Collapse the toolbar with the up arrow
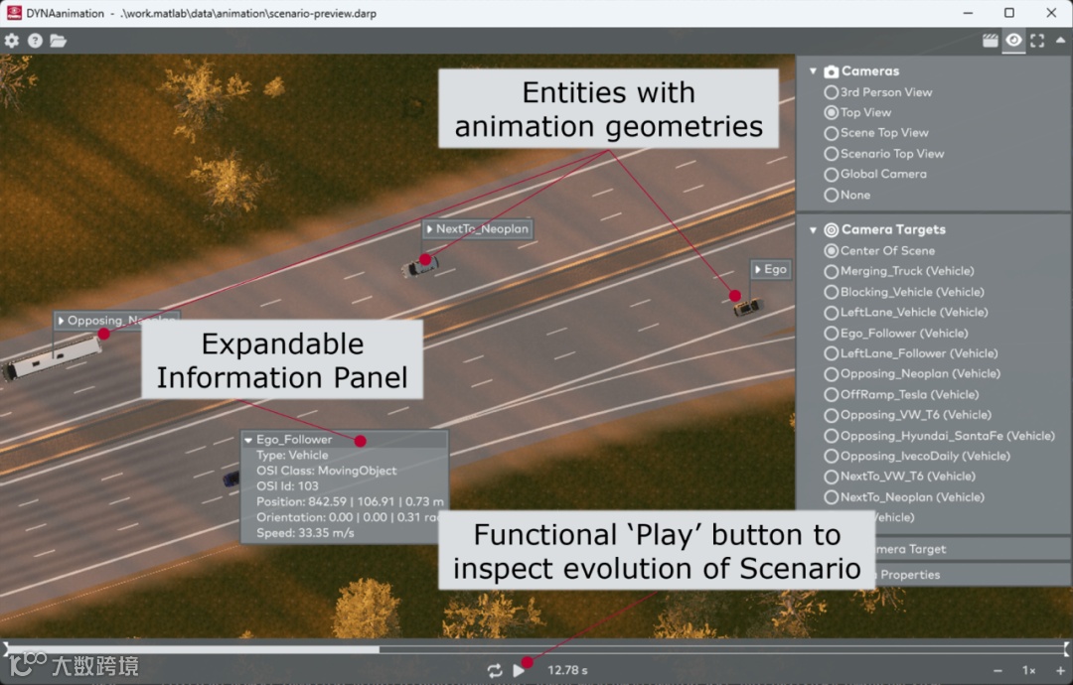The height and width of the screenshot is (685, 1073). coord(1061,41)
